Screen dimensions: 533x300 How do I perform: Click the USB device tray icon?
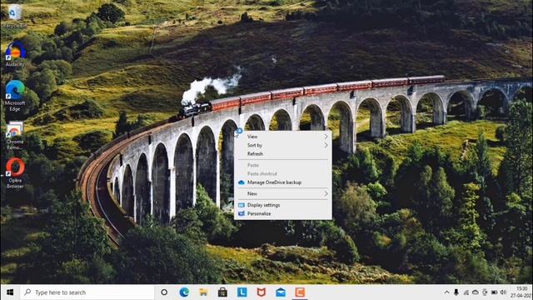click(485, 292)
